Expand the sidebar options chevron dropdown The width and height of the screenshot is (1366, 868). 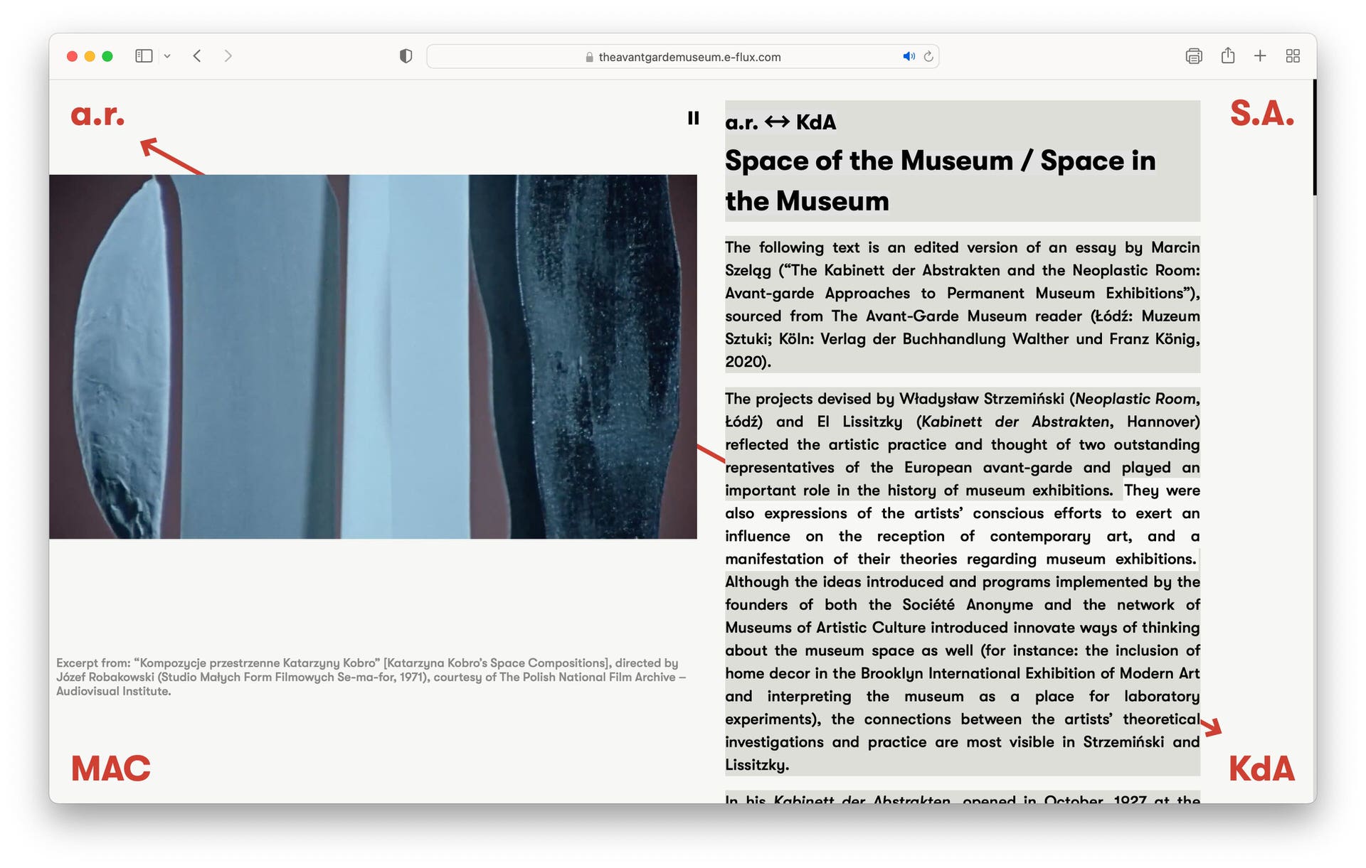pos(167,56)
